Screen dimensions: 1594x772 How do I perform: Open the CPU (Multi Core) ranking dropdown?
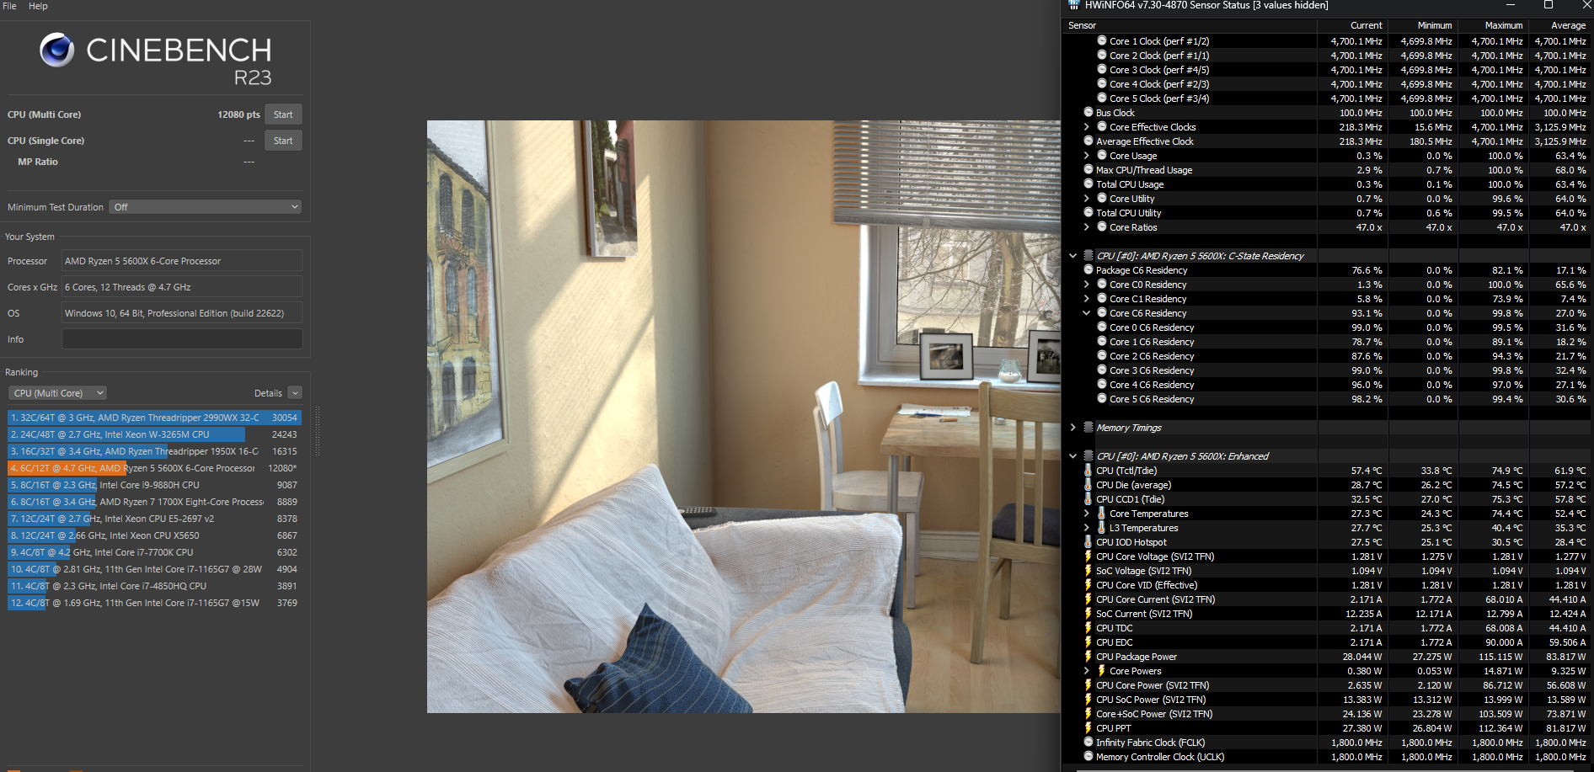(58, 392)
